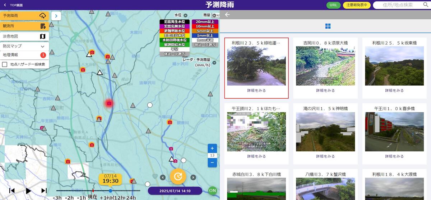Click the blue handle on the time slider
This screenshot has height=200, width=431.
click(x=110, y=191)
